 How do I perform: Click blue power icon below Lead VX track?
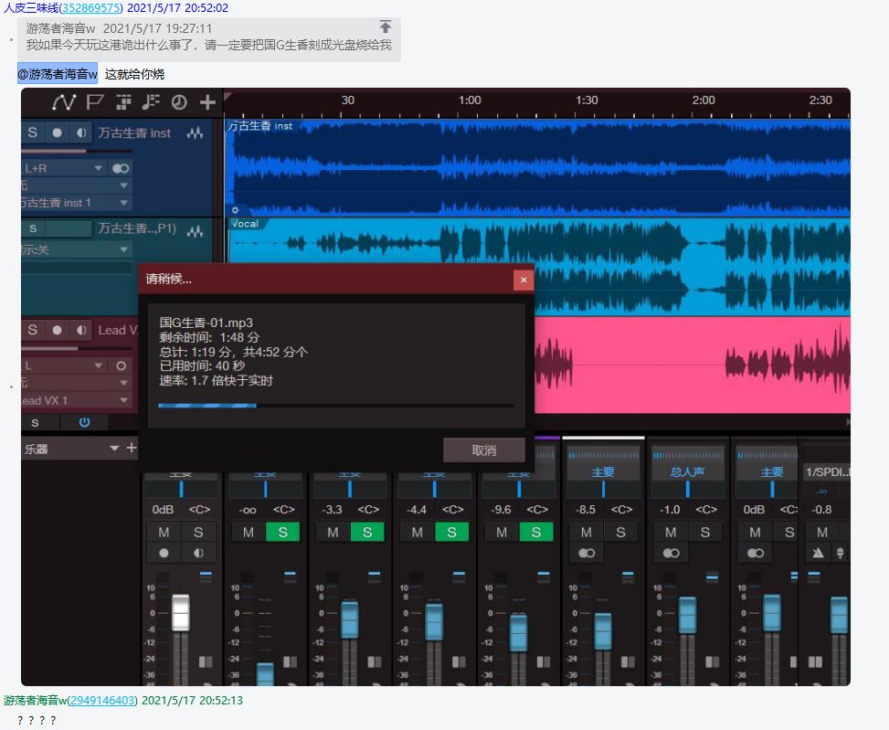coord(84,422)
